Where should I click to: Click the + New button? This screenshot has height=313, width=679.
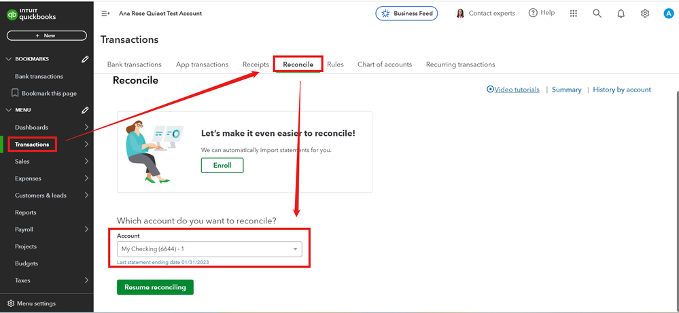click(x=47, y=35)
